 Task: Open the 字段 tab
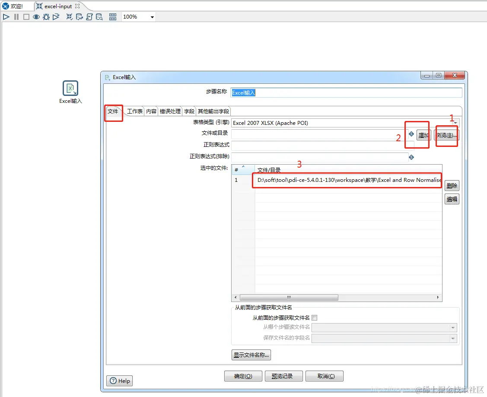[189, 111]
